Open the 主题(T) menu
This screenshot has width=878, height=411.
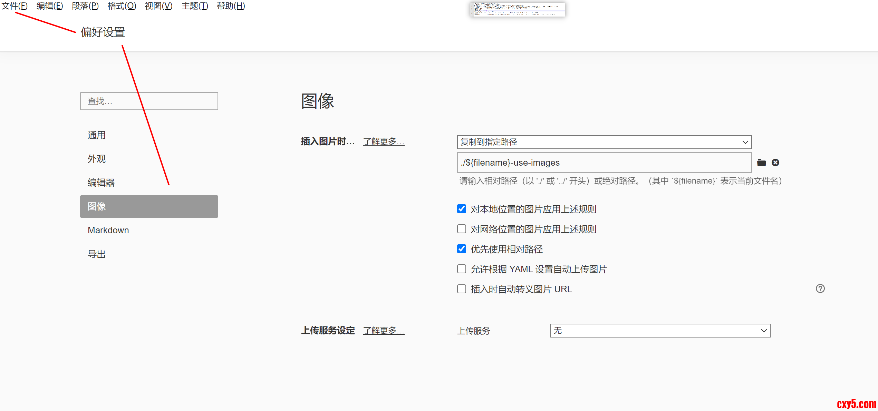(195, 6)
